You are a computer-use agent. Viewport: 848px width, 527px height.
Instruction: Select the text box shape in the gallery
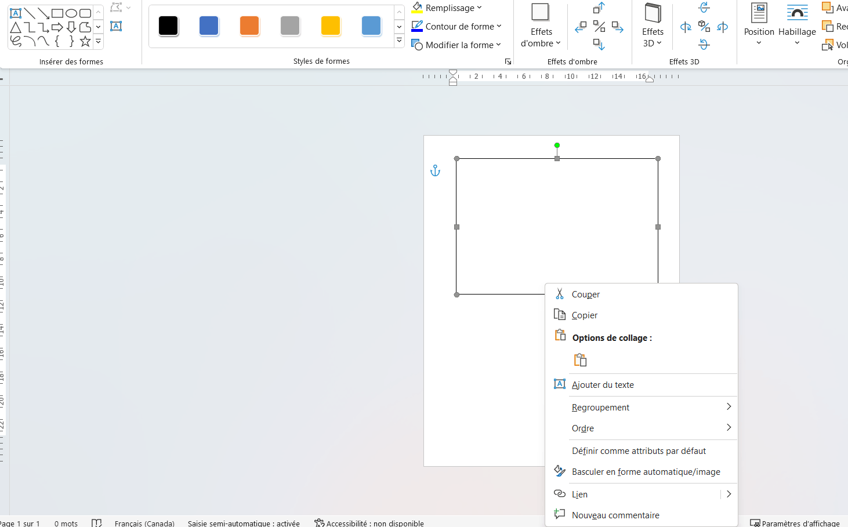tap(16, 13)
